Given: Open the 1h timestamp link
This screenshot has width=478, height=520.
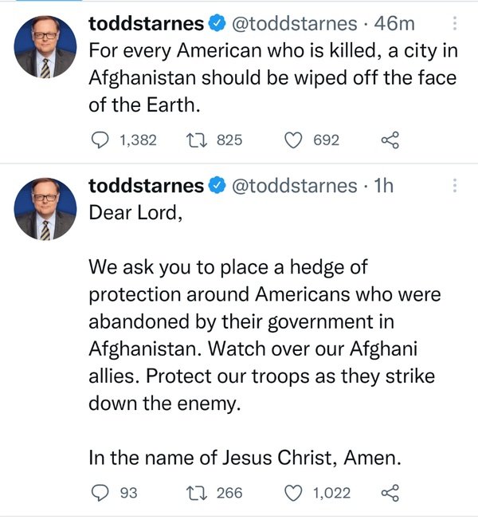Looking at the screenshot, I should [383, 186].
